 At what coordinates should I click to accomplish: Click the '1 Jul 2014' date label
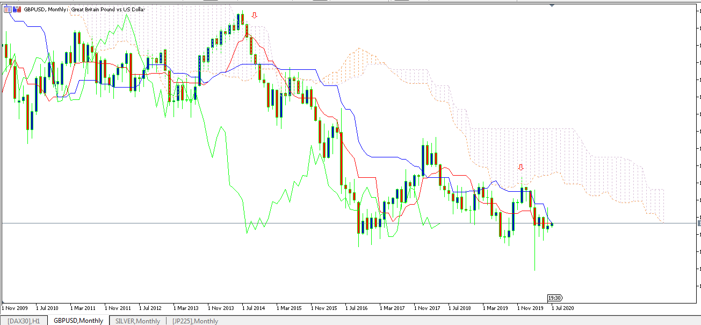pyautogui.click(x=254, y=308)
